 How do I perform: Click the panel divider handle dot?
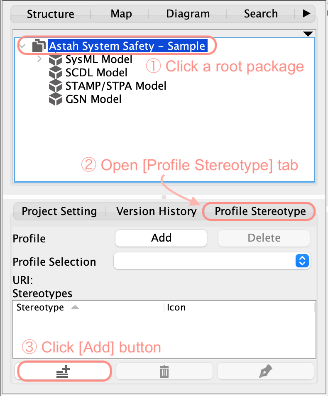164,197
